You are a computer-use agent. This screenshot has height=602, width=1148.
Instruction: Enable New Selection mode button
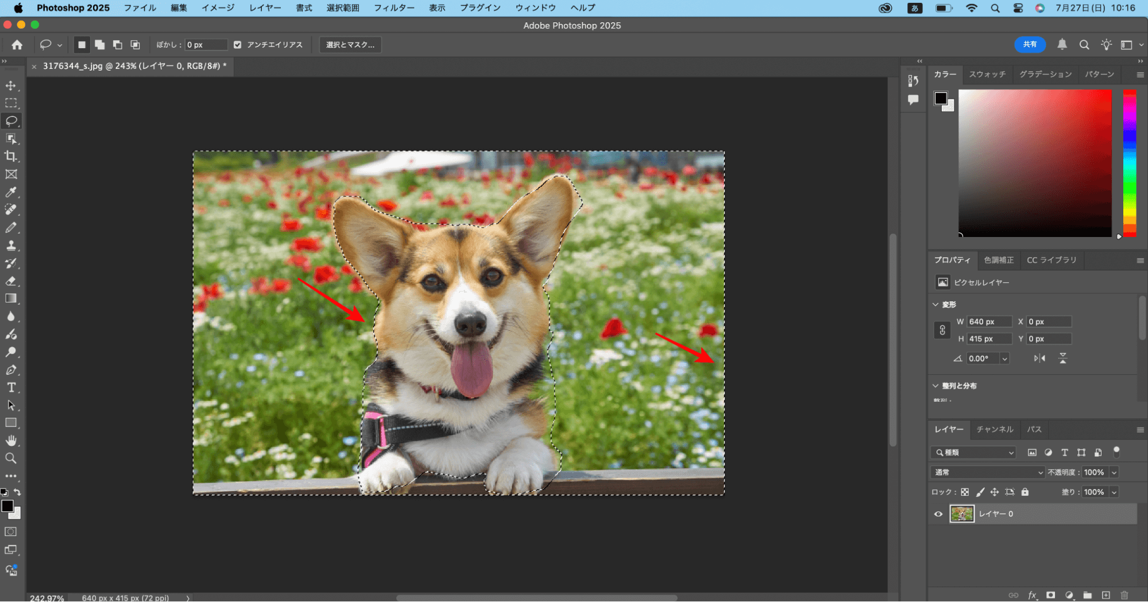82,45
